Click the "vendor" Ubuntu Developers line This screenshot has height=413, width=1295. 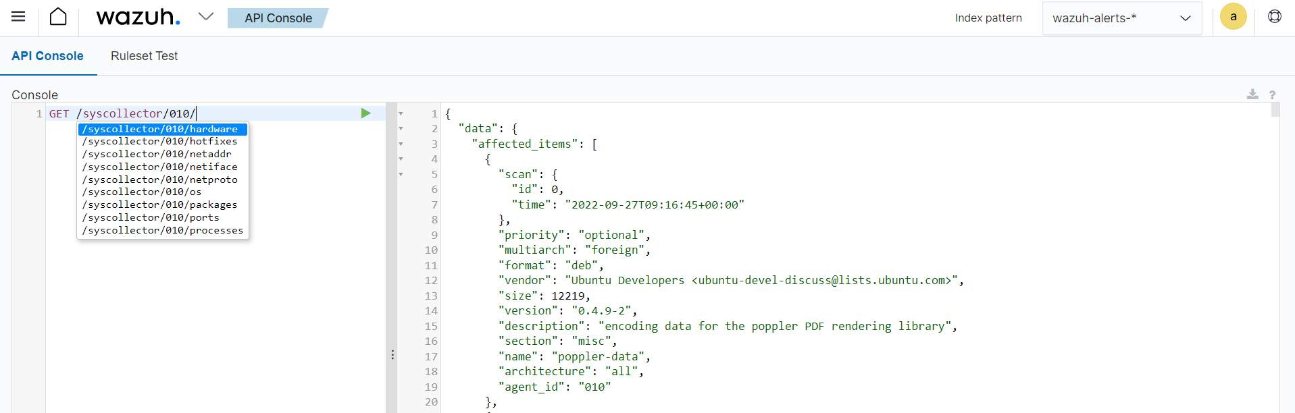pos(731,280)
